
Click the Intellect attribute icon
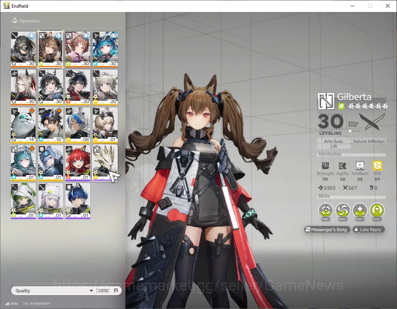pyautogui.click(x=360, y=166)
